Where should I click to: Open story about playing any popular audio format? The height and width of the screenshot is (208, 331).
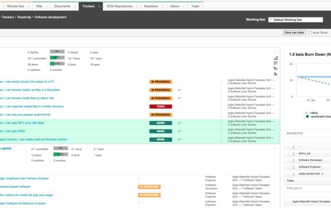point(25,115)
